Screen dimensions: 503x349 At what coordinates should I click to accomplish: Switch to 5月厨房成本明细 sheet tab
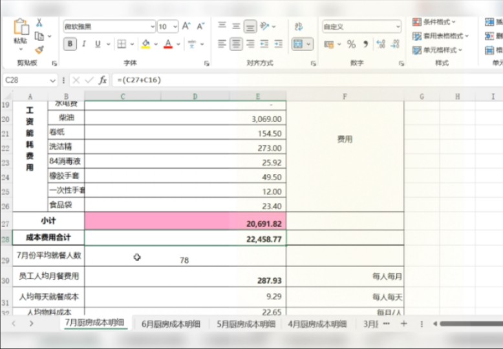pos(246,324)
